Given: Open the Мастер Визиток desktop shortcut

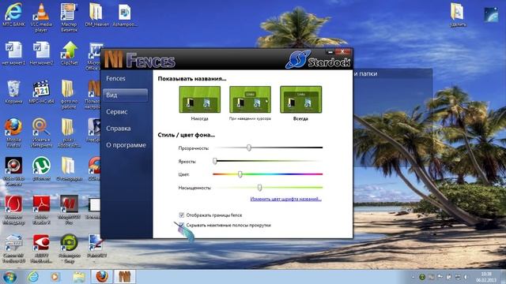Looking at the screenshot, I should 69,17.
